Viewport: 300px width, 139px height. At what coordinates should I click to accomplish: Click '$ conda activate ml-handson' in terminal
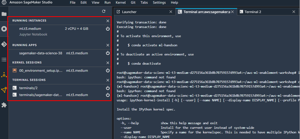click(153, 45)
